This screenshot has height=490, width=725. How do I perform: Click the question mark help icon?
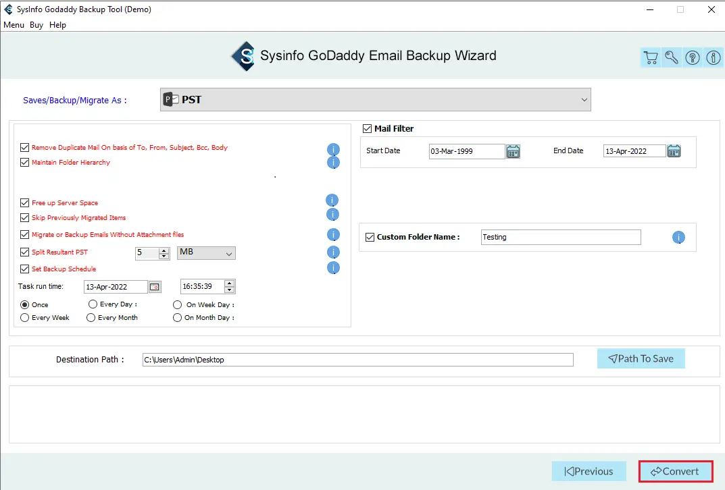click(693, 58)
